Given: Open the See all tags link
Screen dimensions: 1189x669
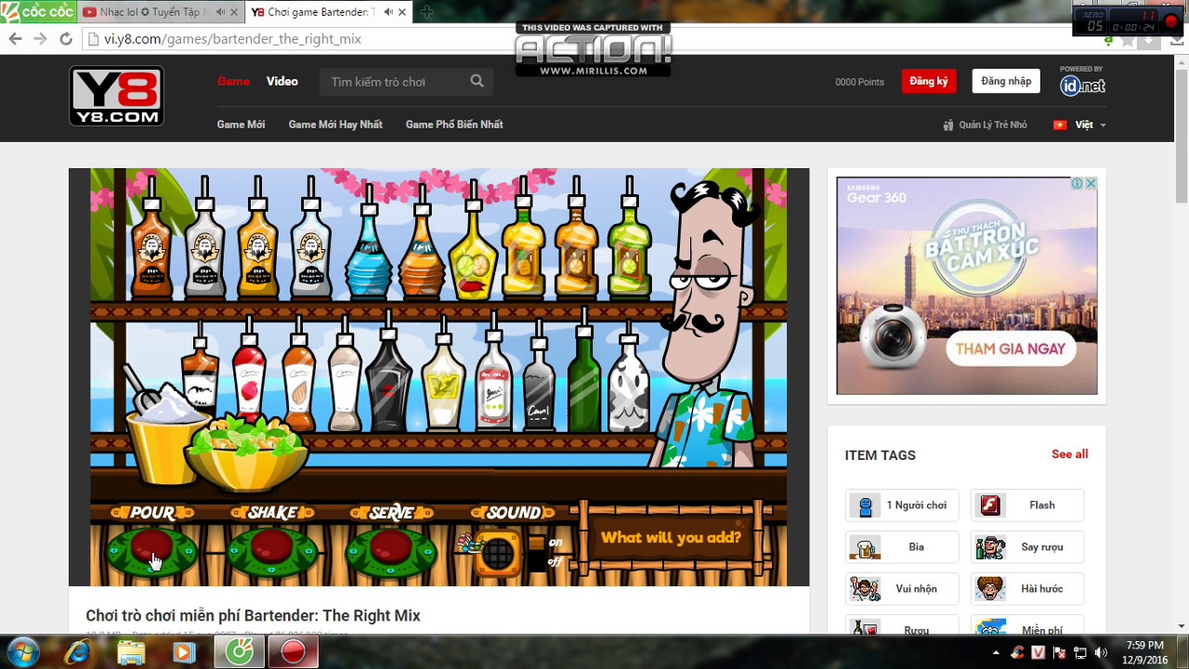Looking at the screenshot, I should tap(1069, 454).
